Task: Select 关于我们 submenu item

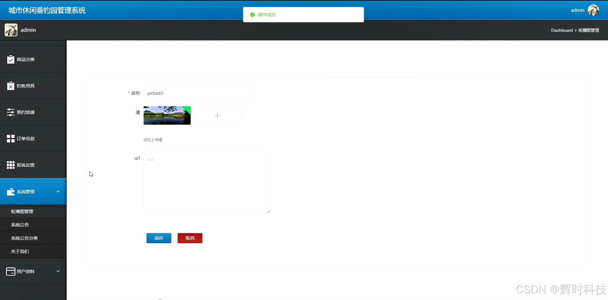Action: click(33, 251)
